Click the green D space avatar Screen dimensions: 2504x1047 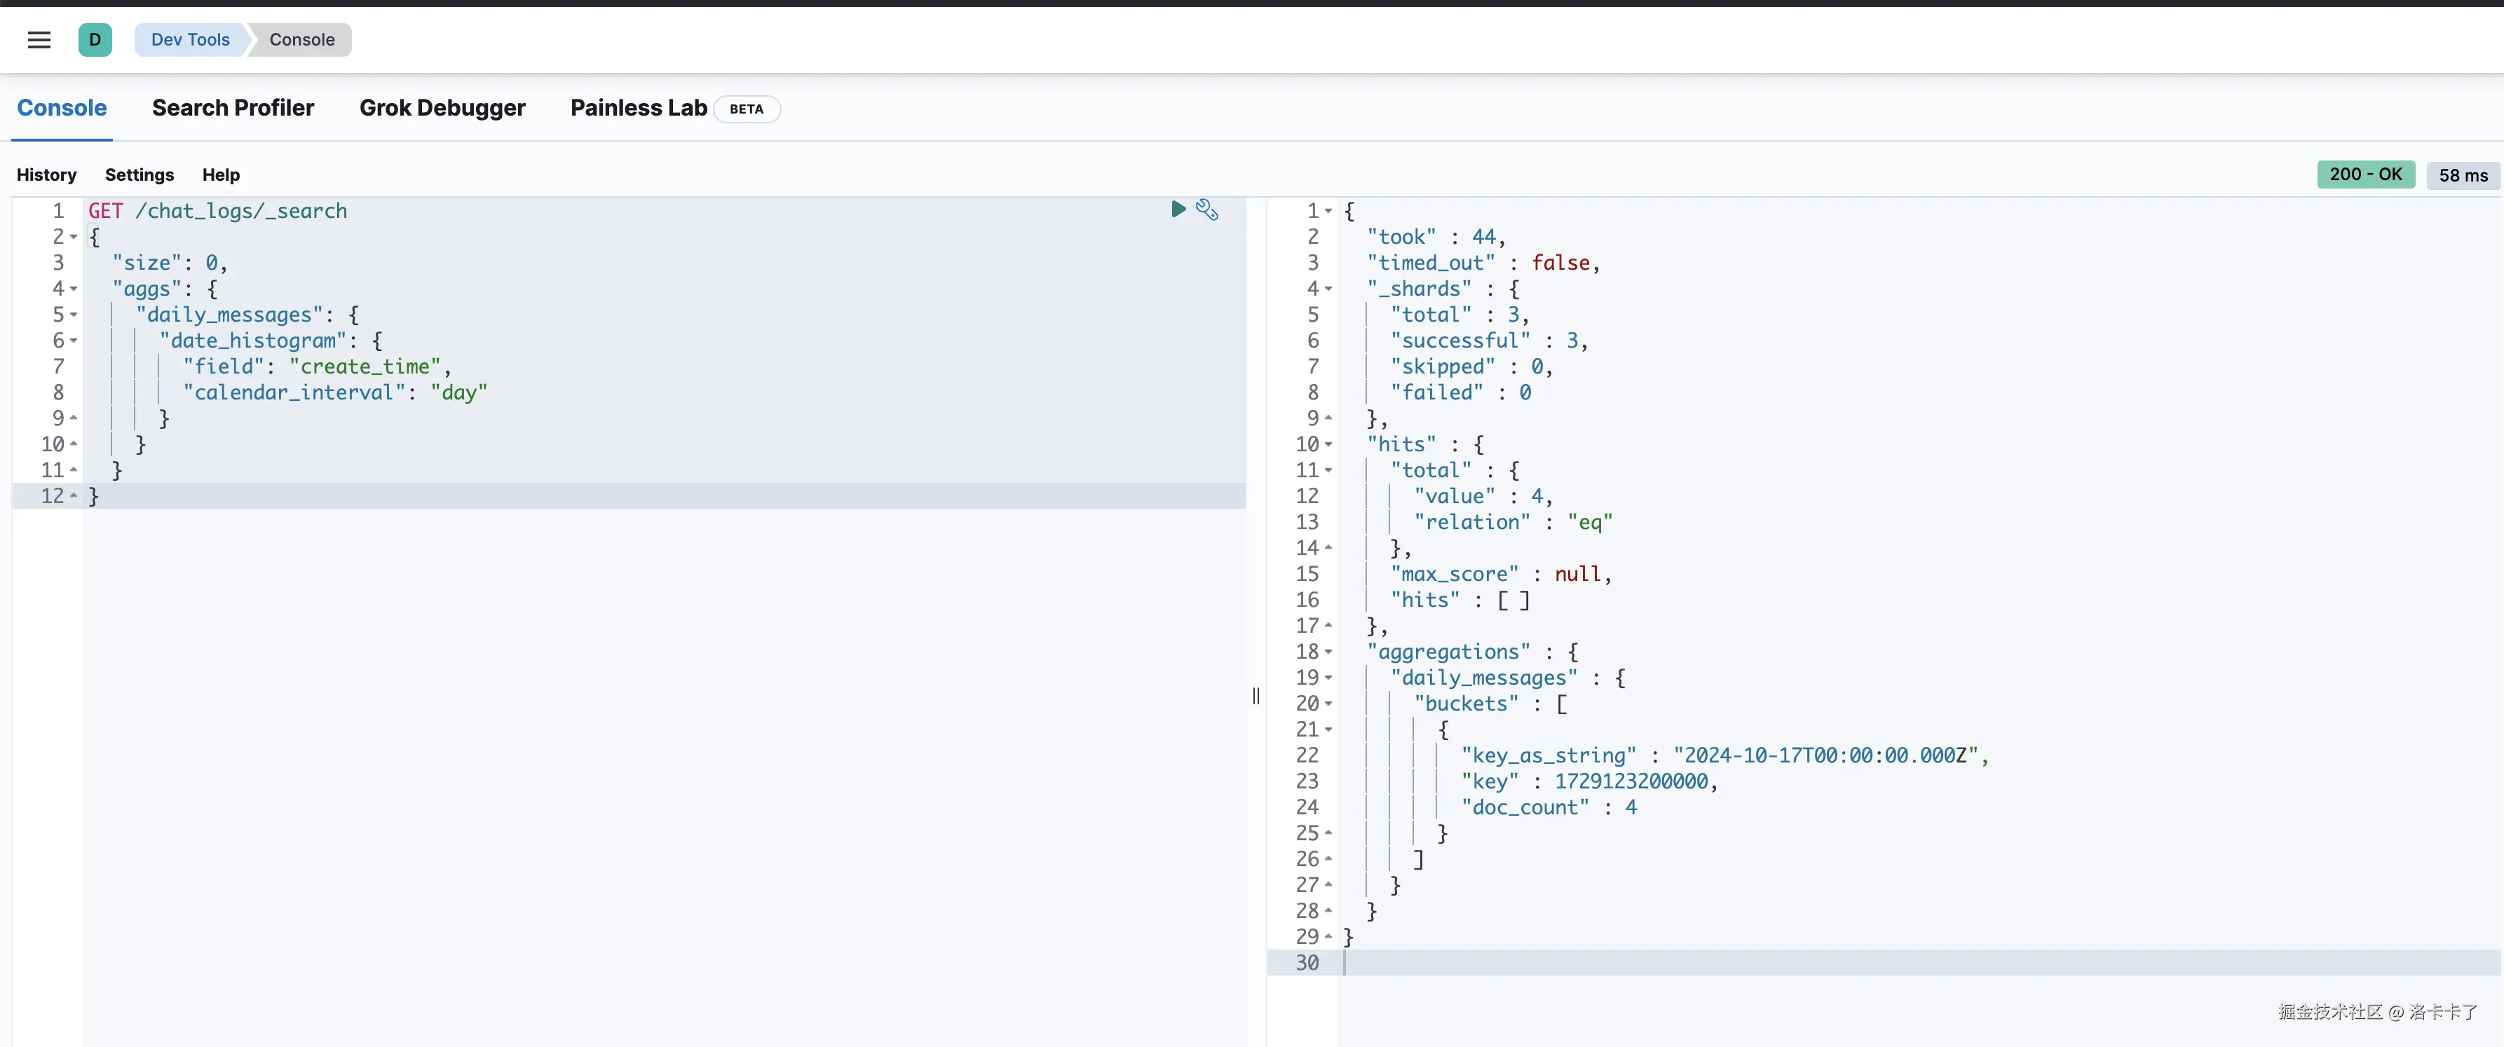[x=95, y=40]
